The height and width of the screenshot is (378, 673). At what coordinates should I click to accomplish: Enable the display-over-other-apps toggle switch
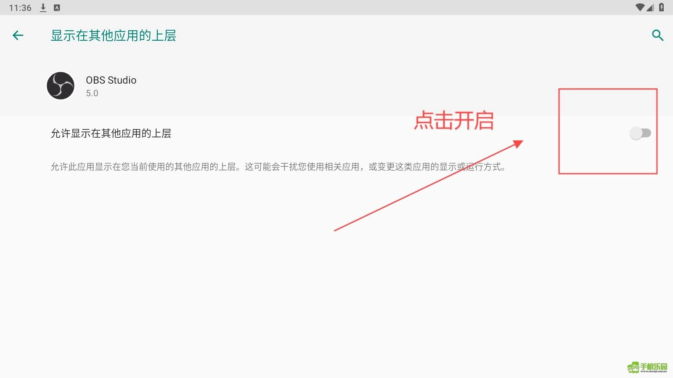[640, 133]
